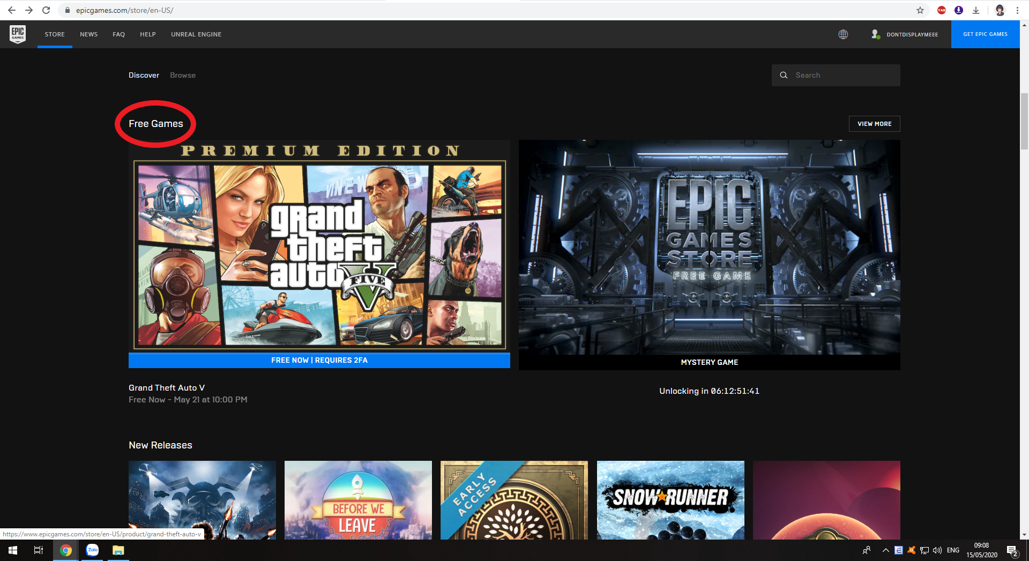1029x561 pixels.
Task: Switch to the Browse tab
Action: coord(183,75)
